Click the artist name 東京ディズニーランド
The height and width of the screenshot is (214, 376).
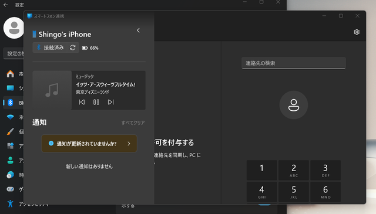93,92
